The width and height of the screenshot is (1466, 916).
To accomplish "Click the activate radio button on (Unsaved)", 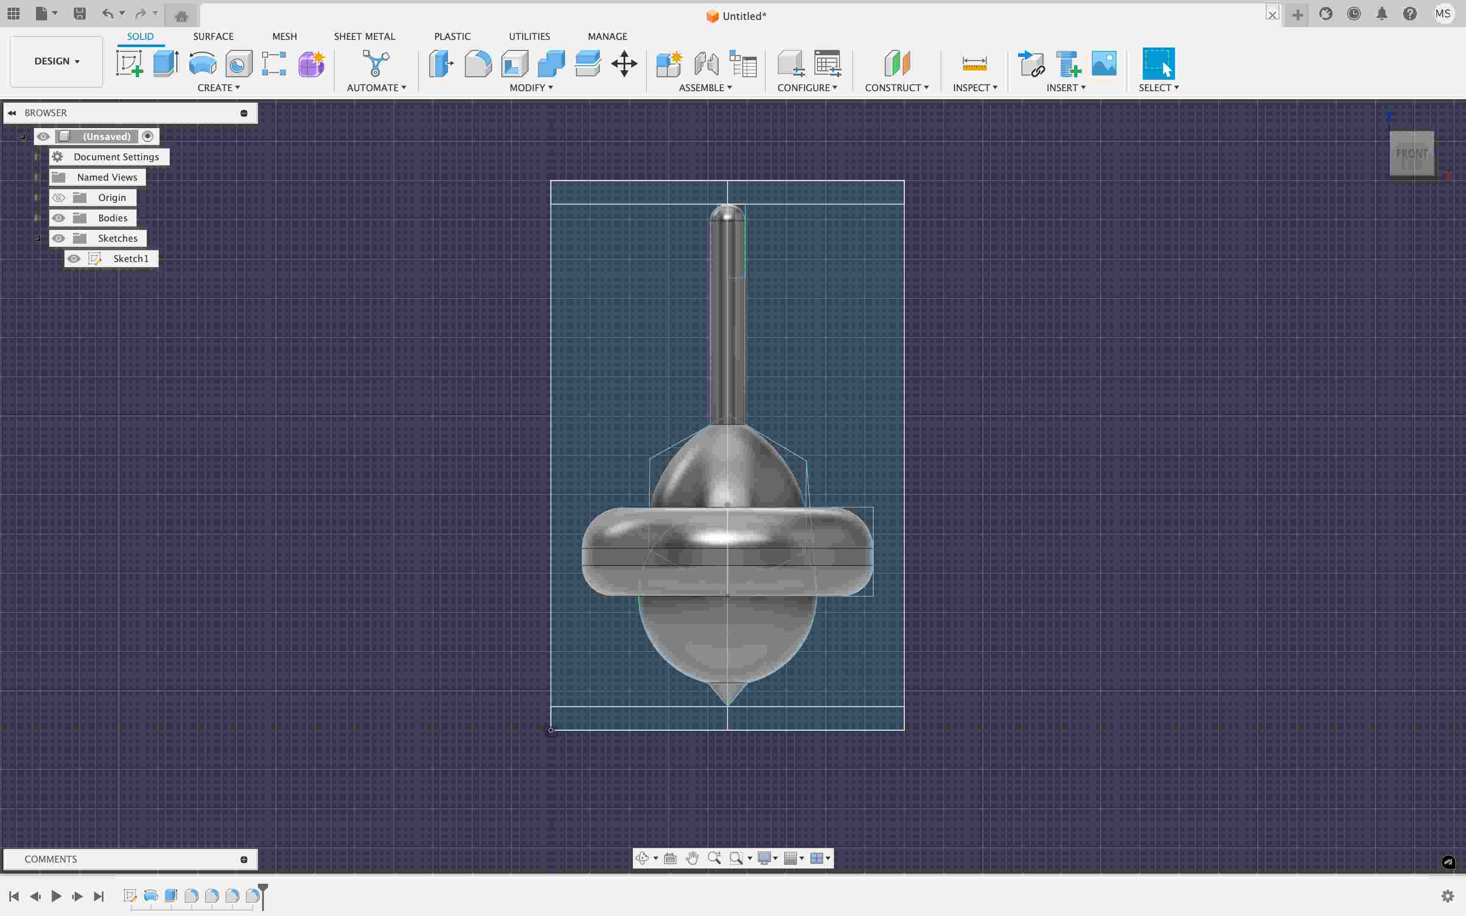I will coord(147,136).
